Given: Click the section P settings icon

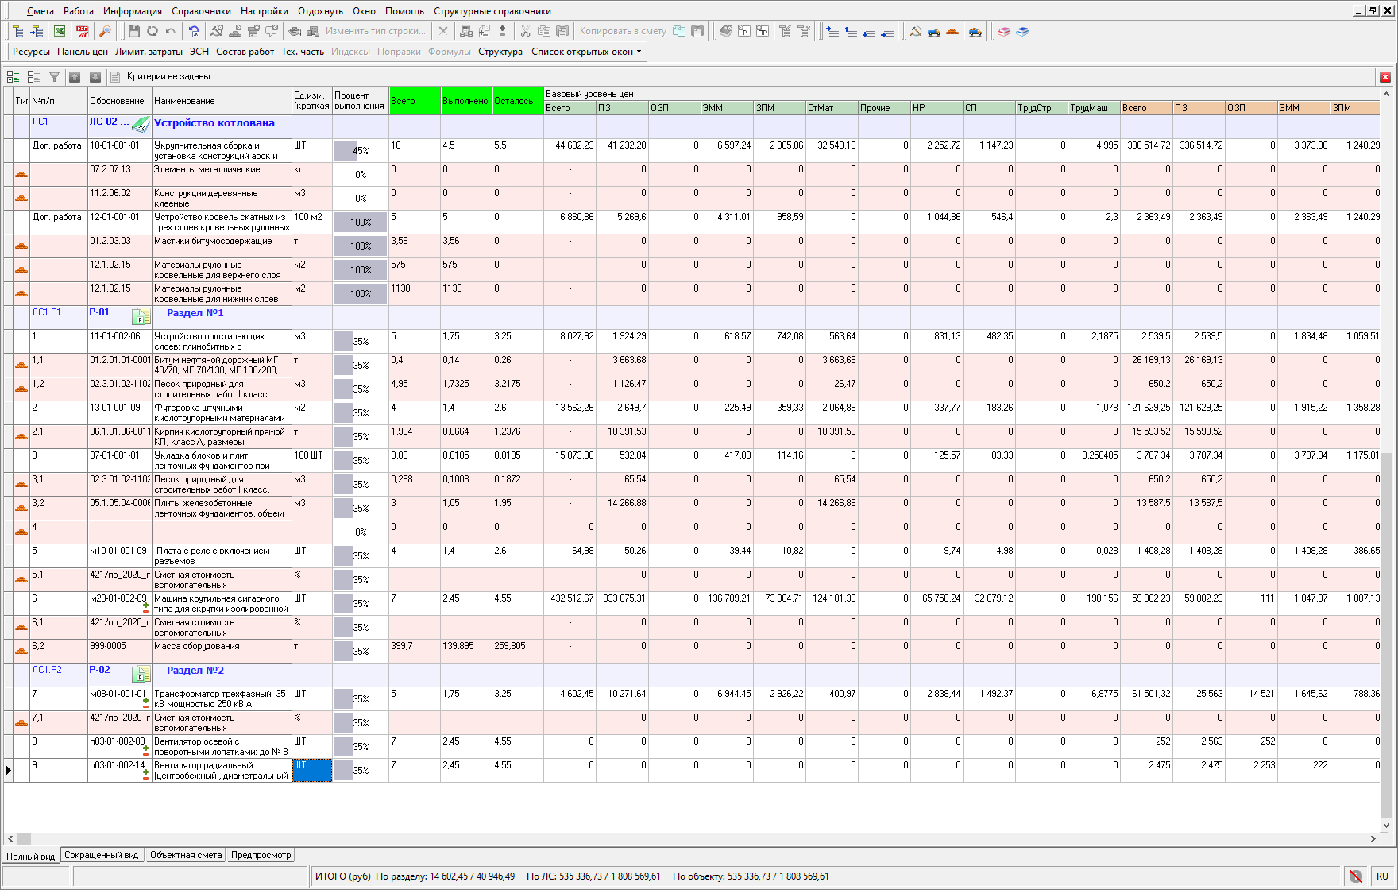Looking at the screenshot, I should [743, 31].
